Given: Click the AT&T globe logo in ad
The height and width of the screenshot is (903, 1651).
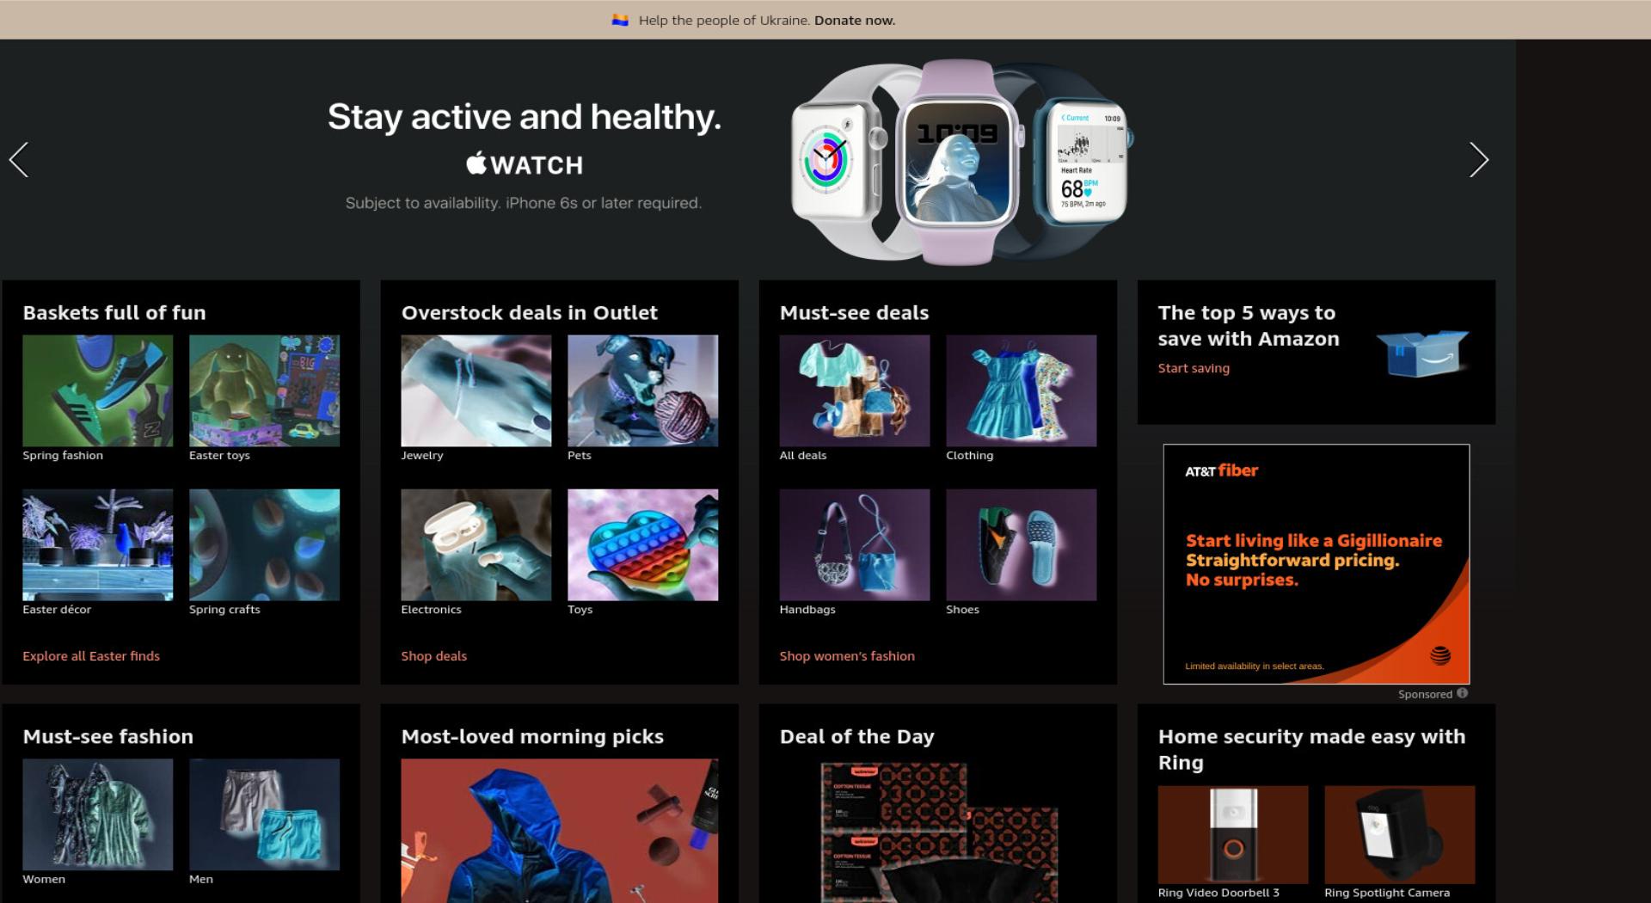Looking at the screenshot, I should click(1440, 655).
